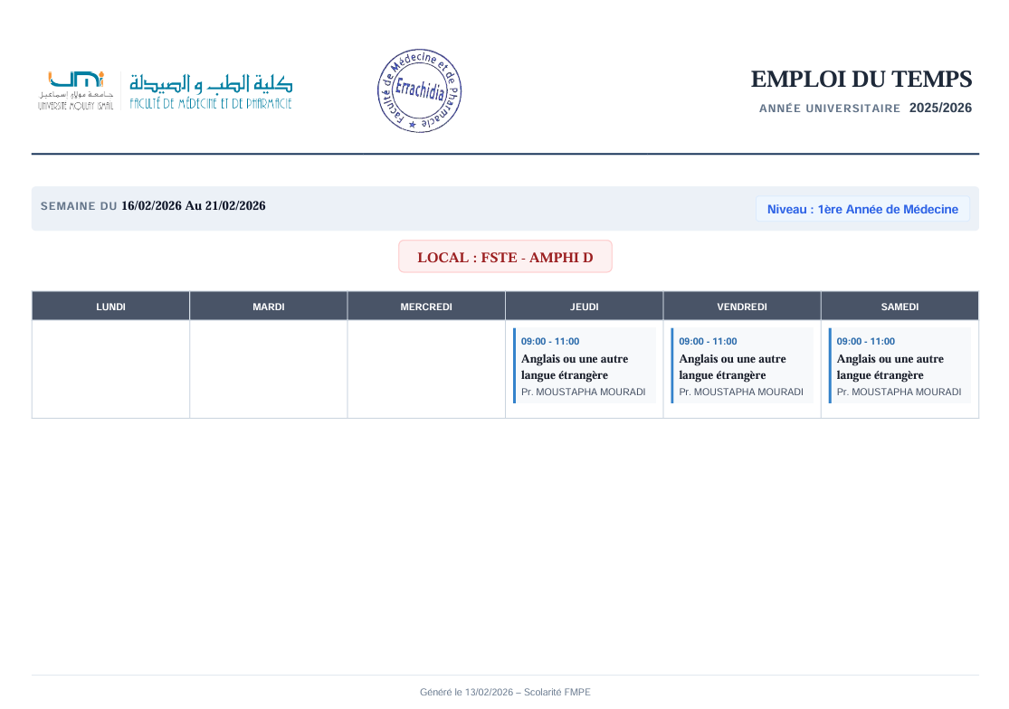Click the round Errachidia stamp
This screenshot has height=709, width=1009.
click(x=419, y=91)
